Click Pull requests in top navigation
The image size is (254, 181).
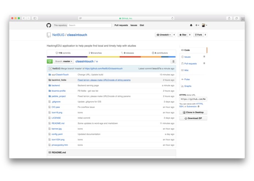[121, 25]
